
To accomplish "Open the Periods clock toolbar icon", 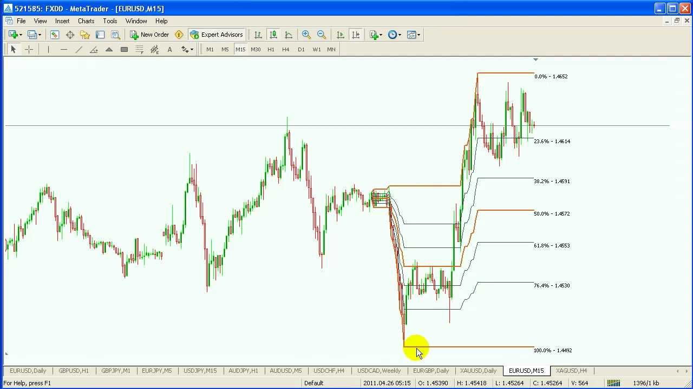I will coord(392,35).
